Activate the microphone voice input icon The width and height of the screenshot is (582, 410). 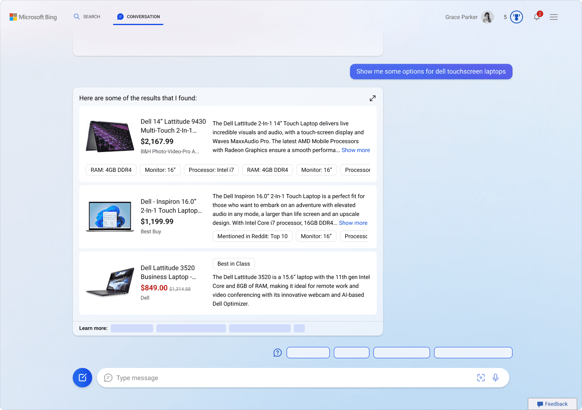tap(496, 378)
